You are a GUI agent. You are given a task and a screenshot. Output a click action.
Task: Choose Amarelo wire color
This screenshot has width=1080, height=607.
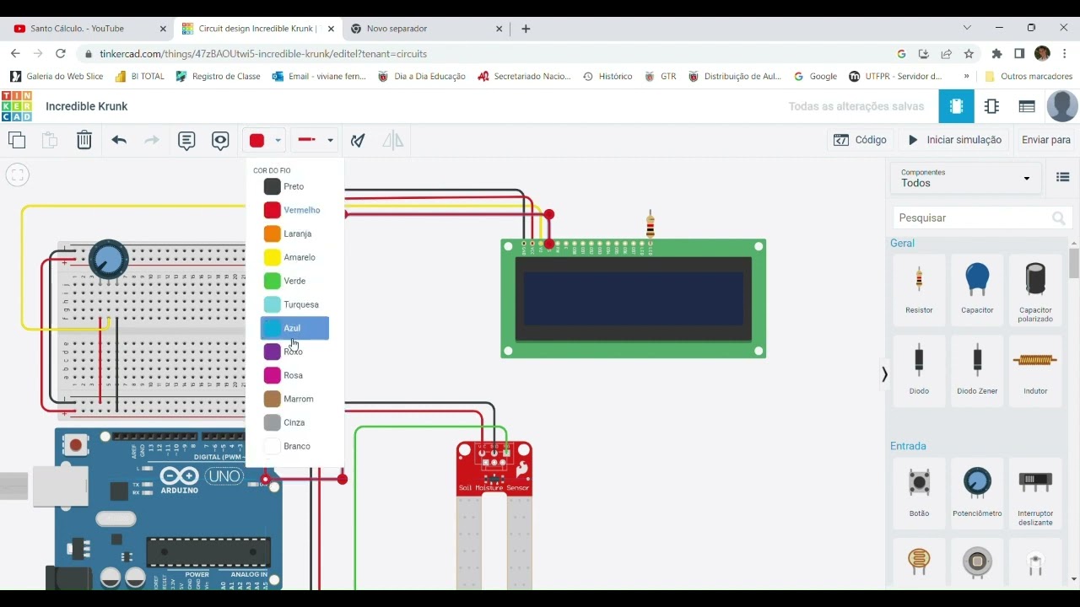294,257
